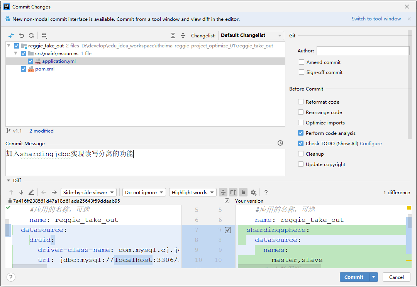Jump to next difference down arrow
The image size is (417, 287).
coord(21,192)
